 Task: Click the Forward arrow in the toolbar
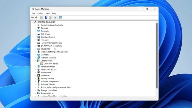(x=36, y=17)
